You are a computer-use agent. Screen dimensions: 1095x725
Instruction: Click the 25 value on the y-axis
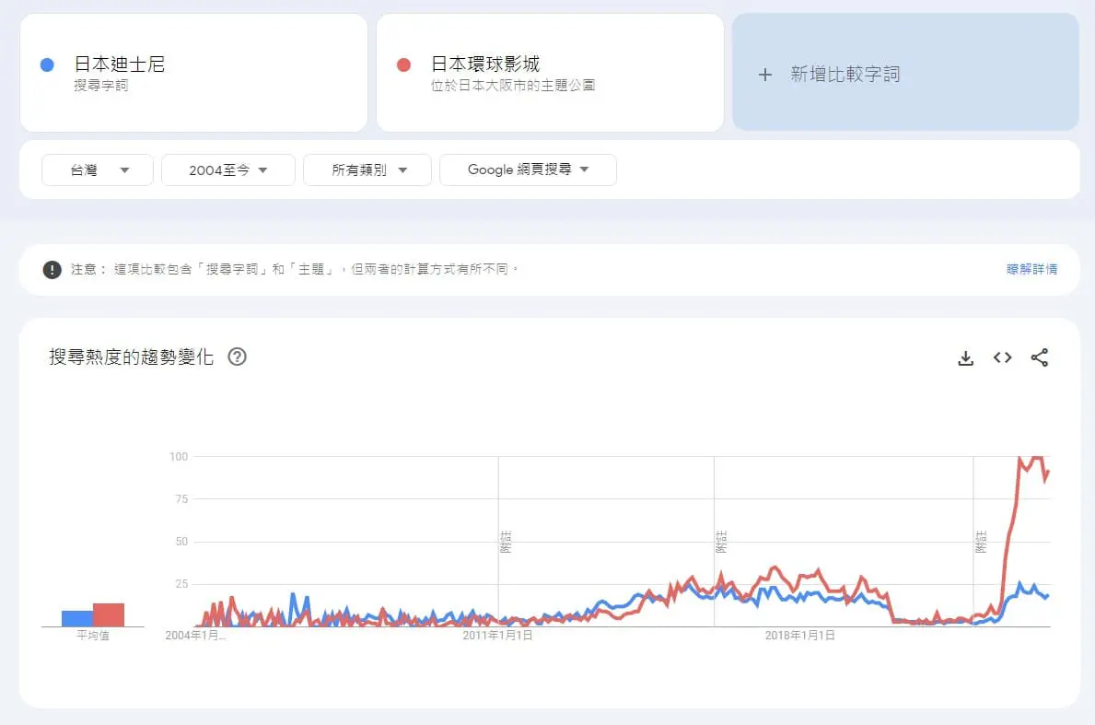(181, 584)
